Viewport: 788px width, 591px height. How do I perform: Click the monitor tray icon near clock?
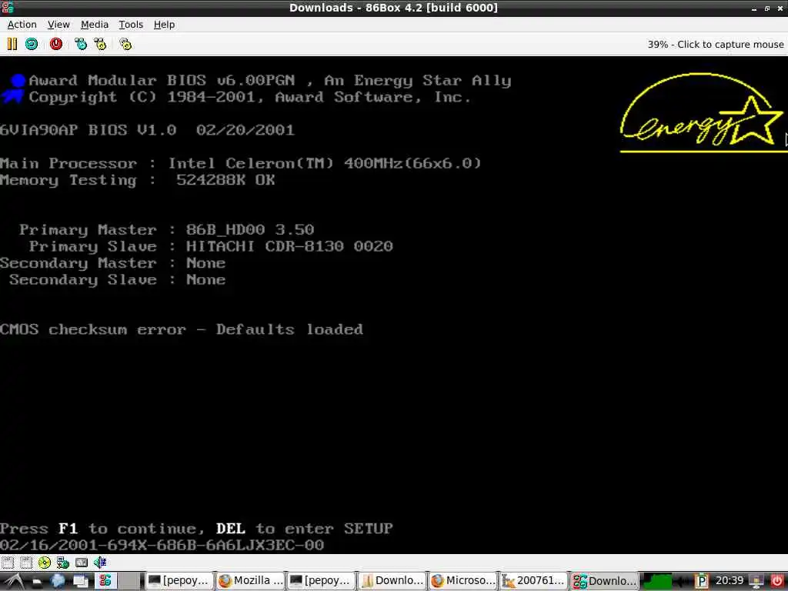pos(756,582)
